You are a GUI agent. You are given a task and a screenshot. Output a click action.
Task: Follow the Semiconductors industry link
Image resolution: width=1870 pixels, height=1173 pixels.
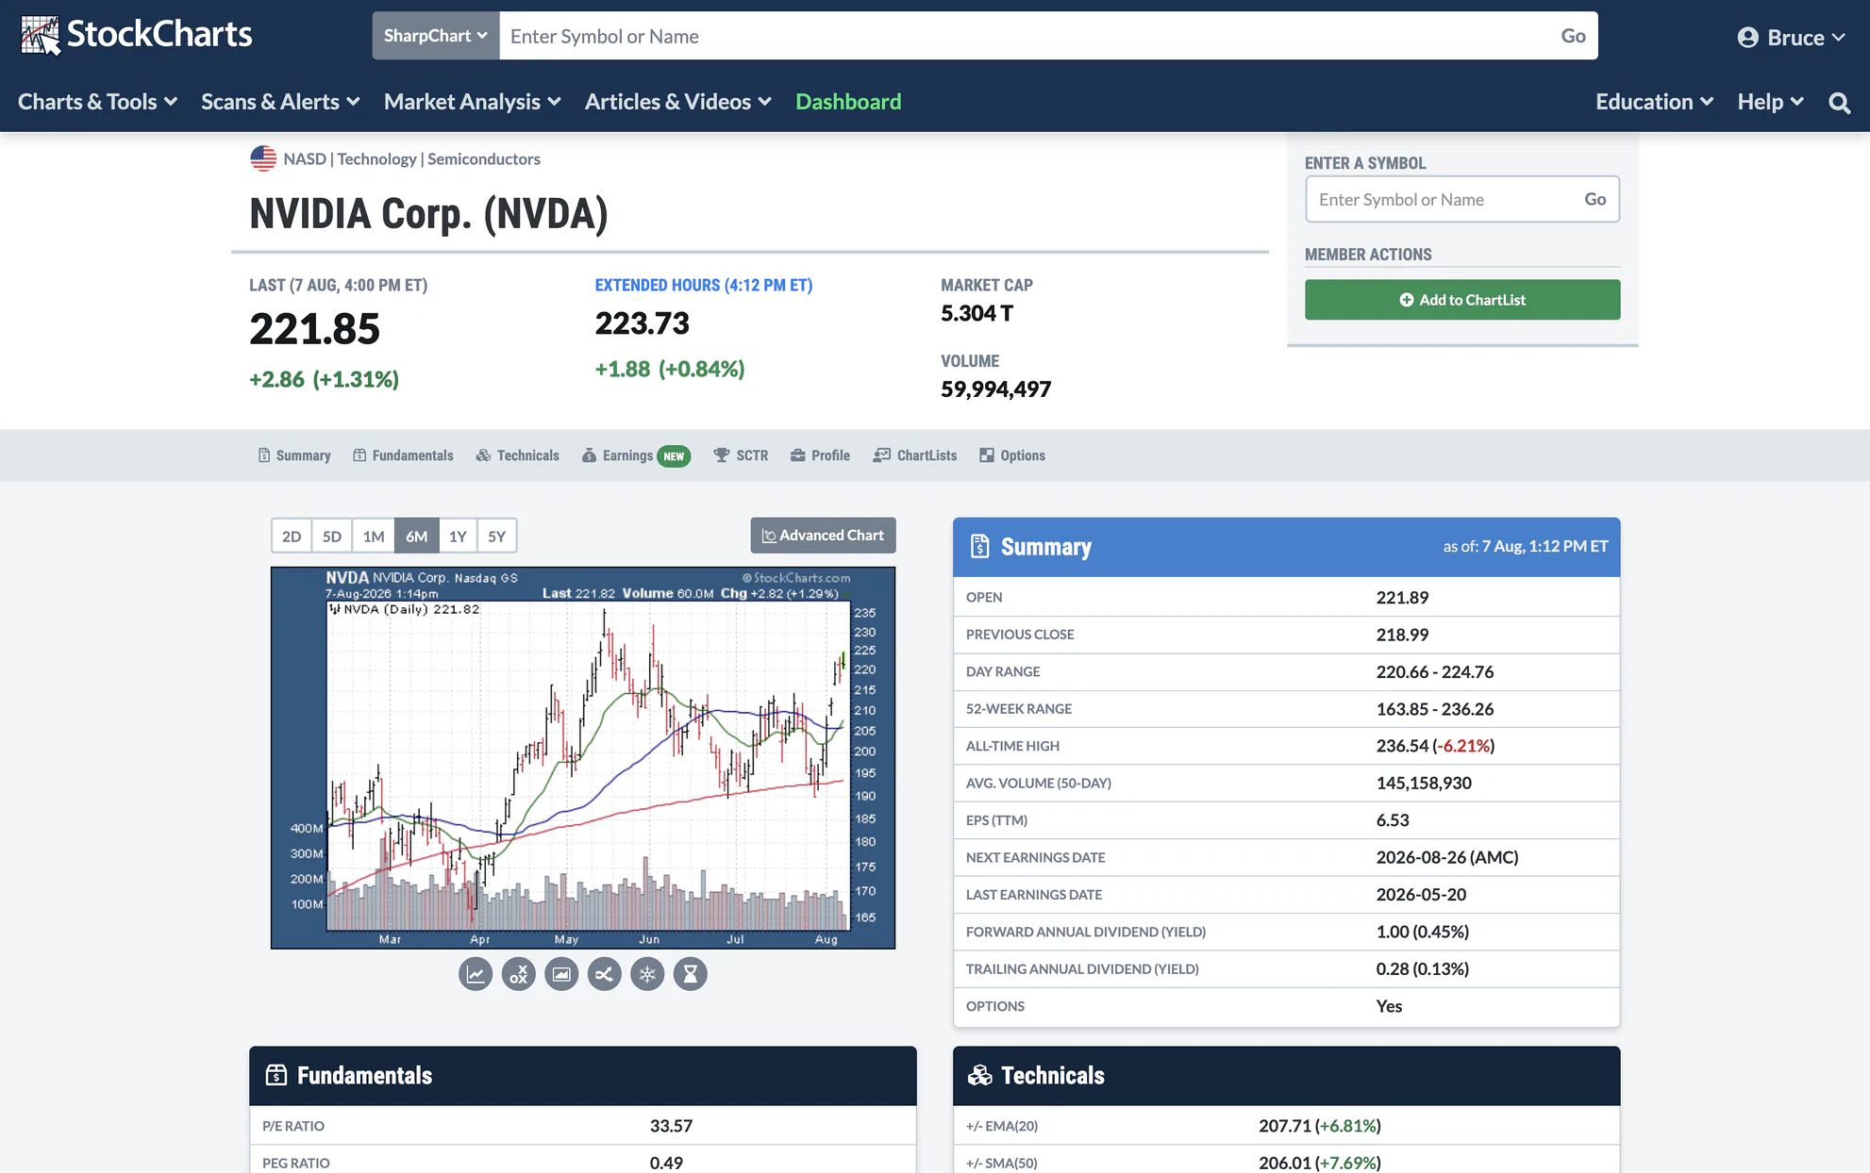pos(484,158)
